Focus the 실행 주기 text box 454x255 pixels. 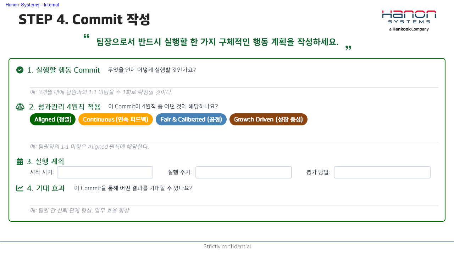(x=244, y=172)
